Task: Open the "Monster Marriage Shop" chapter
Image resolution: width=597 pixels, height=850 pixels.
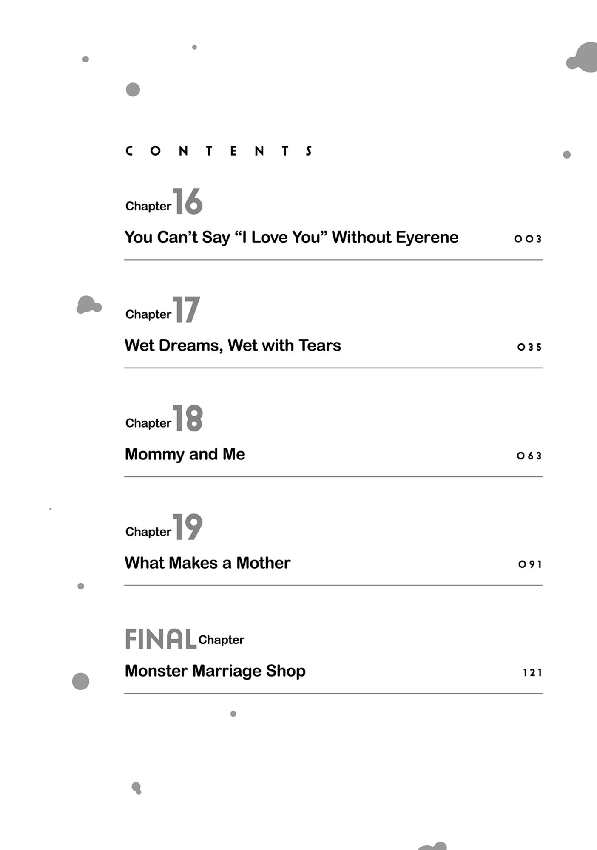Action: click(215, 671)
